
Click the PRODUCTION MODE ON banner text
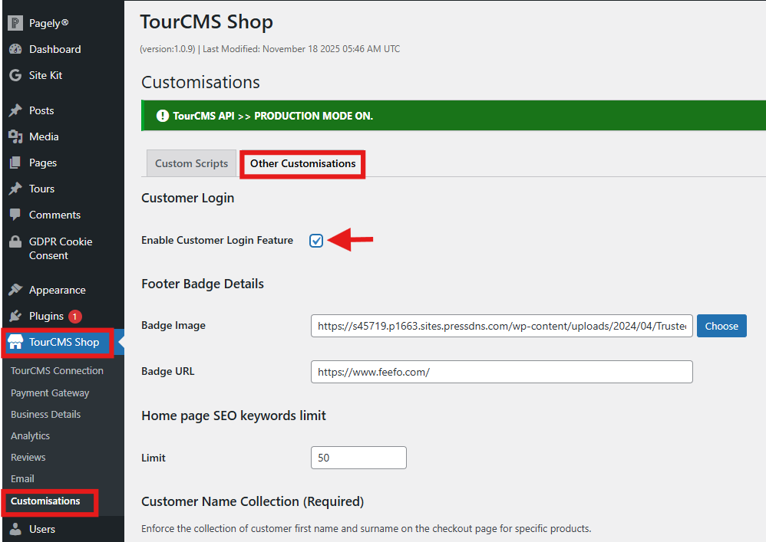click(x=273, y=116)
